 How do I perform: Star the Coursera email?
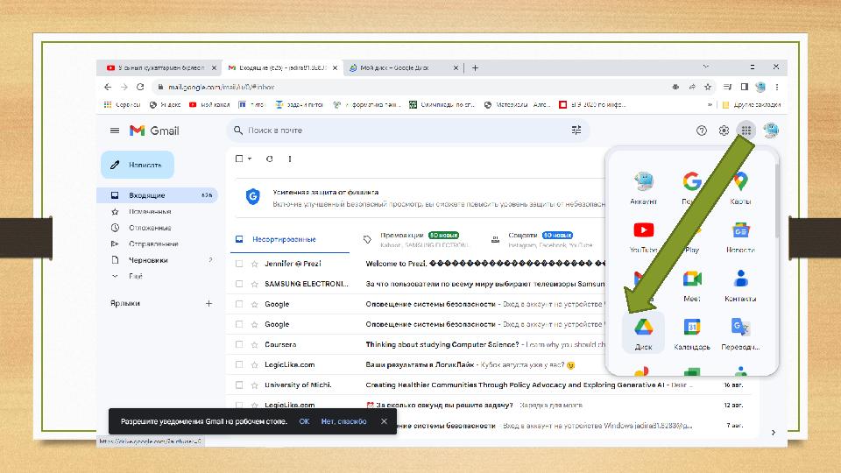click(255, 344)
